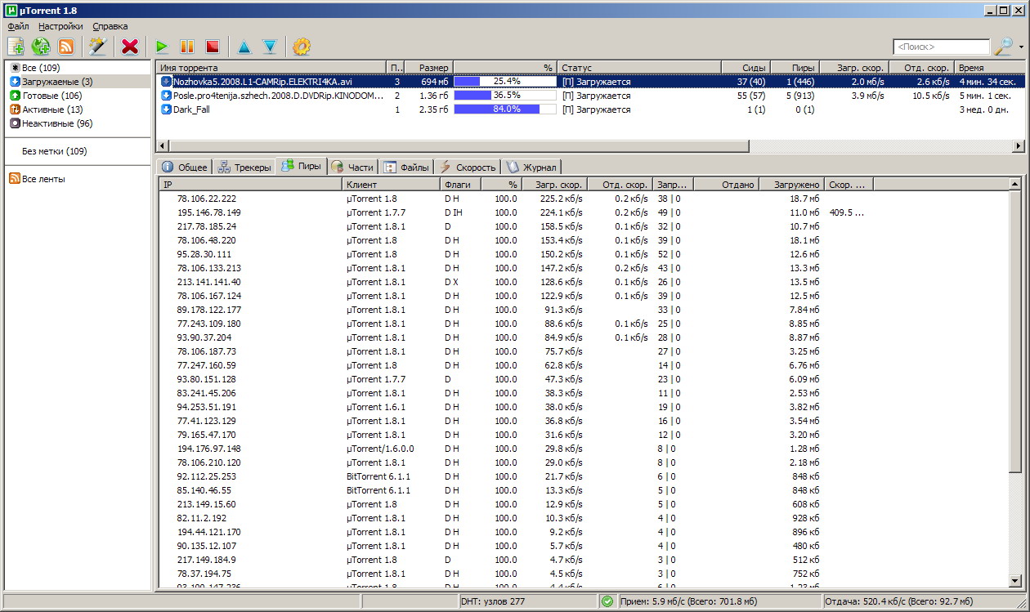Open the RSS downloader toolbar icon
The width and height of the screenshot is (1030, 612).
tap(66, 47)
